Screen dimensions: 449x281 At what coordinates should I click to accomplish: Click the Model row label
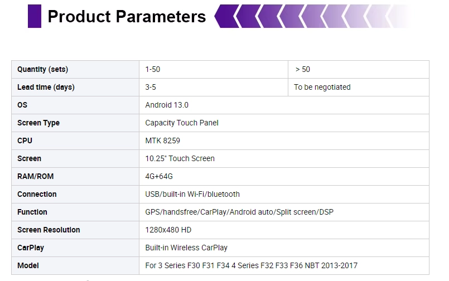pos(28,265)
